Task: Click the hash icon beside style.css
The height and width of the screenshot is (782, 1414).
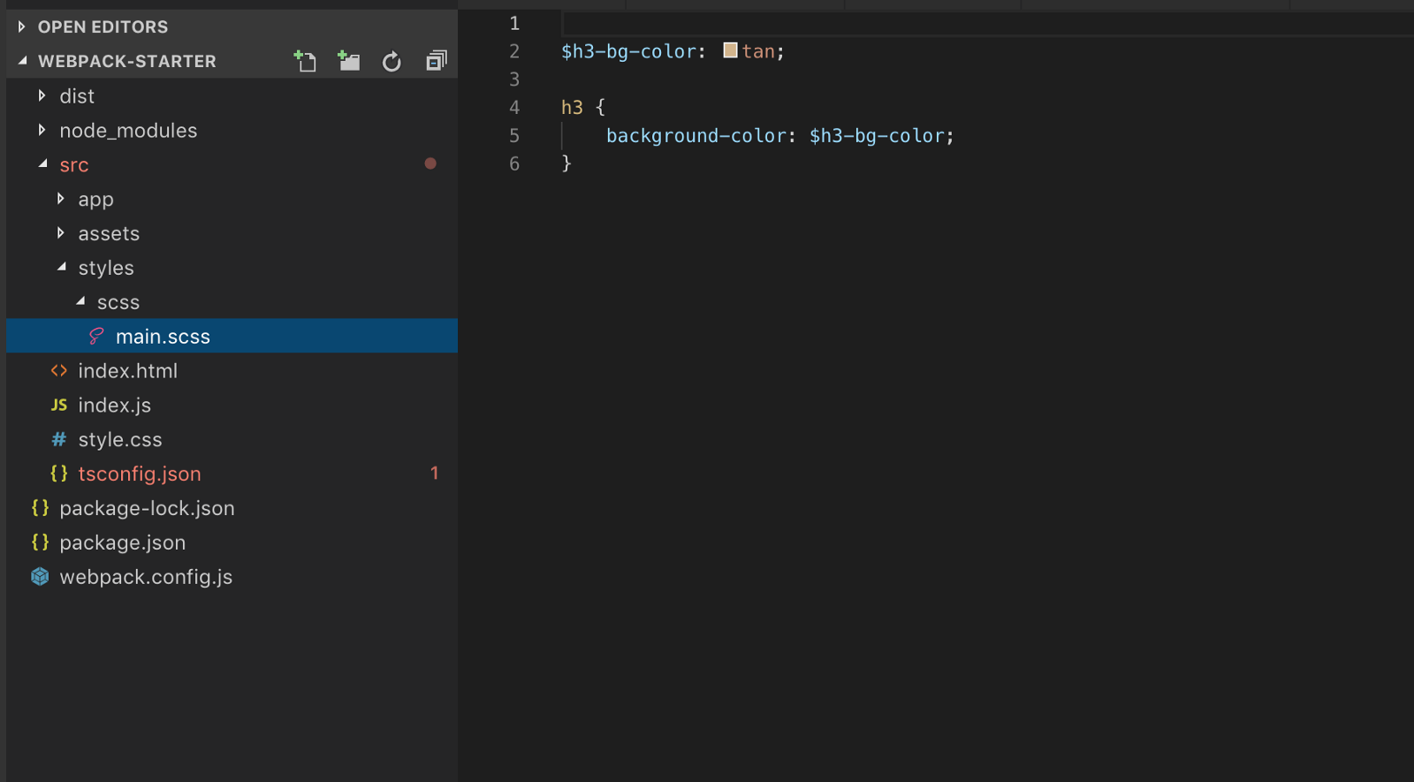Action: point(59,440)
